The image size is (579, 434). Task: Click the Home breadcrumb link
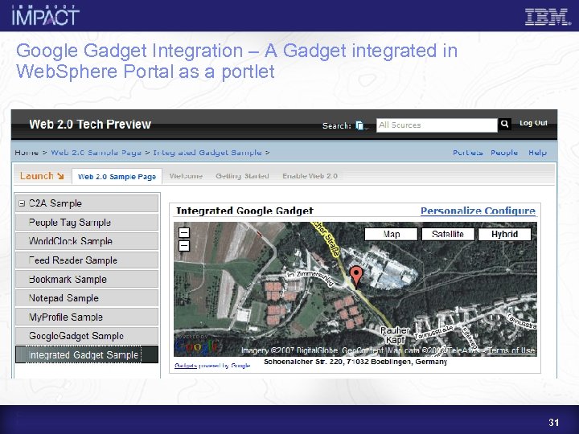coord(27,153)
